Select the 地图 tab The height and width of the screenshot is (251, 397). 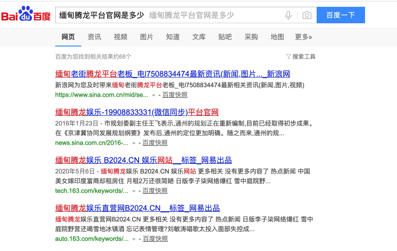(x=277, y=37)
